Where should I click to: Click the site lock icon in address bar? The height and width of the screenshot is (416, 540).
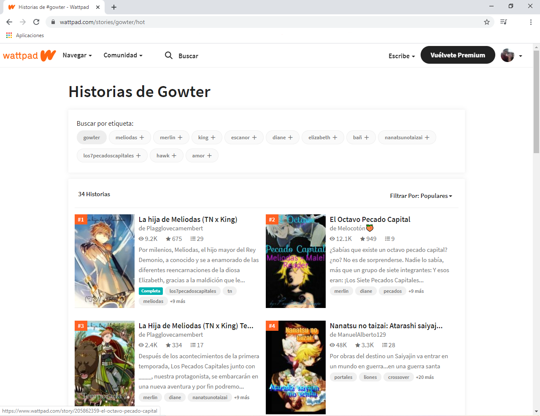53,22
